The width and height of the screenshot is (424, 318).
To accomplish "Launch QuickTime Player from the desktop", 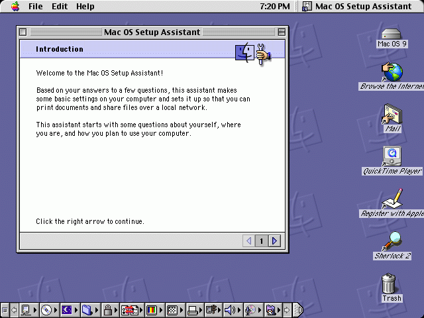I will tap(392, 156).
